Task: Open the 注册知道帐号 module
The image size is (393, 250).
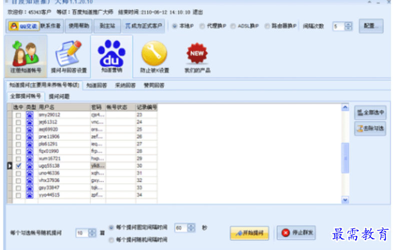Action: (x=26, y=57)
